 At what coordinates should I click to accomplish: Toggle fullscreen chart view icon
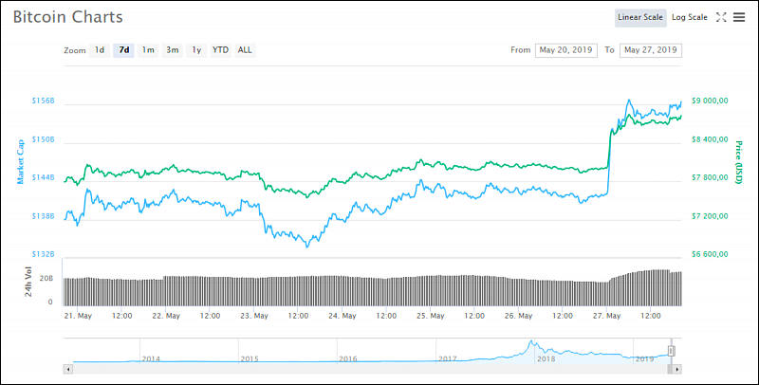point(721,17)
